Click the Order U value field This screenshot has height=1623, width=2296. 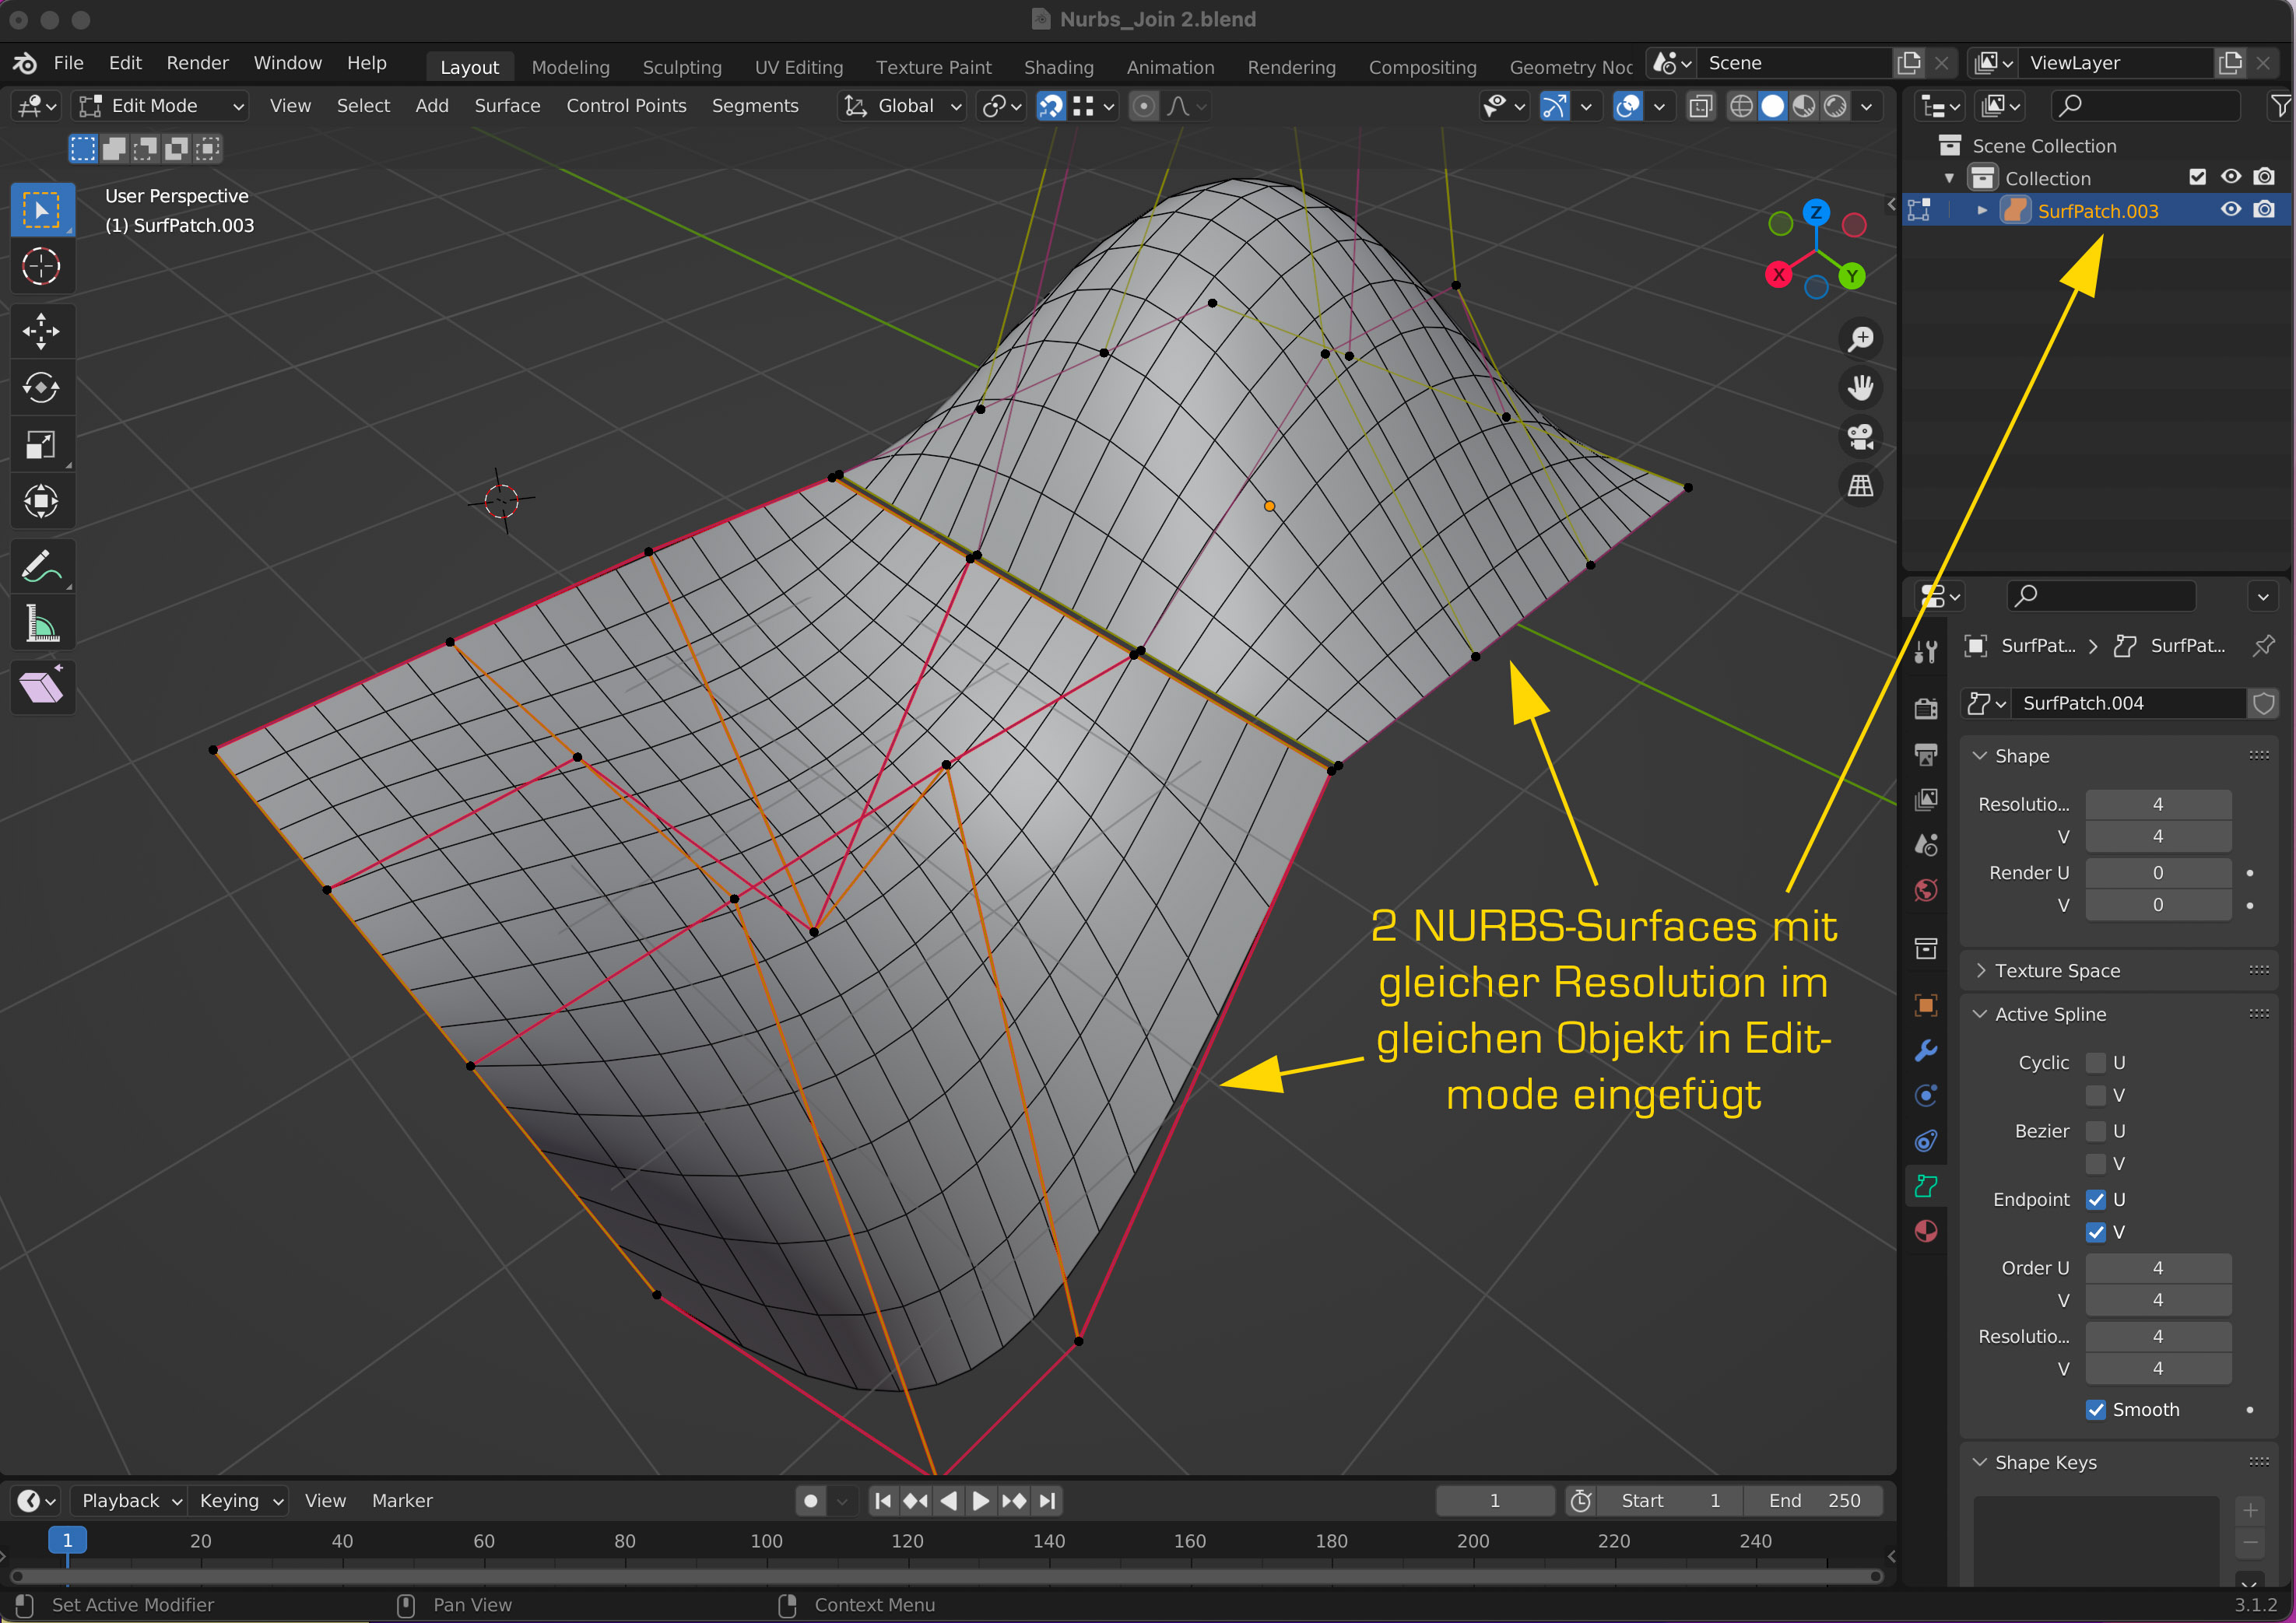(x=2157, y=1268)
